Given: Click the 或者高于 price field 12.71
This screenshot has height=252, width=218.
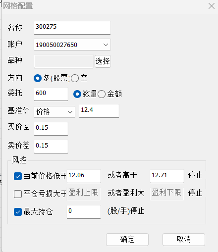Looking at the screenshot, I should pyautogui.click(x=167, y=176).
